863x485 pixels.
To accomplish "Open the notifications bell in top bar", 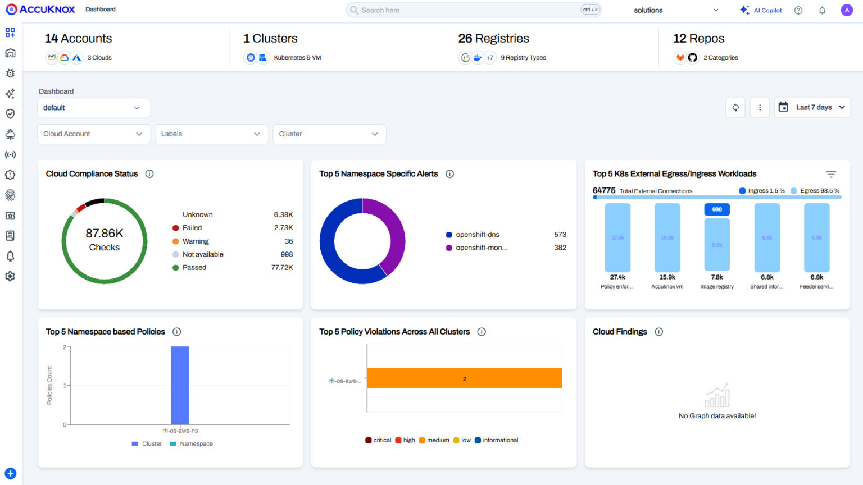I will (x=822, y=10).
